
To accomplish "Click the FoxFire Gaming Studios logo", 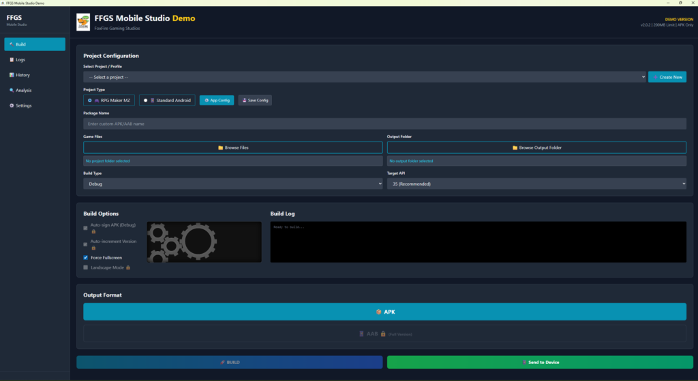I will coord(83,22).
